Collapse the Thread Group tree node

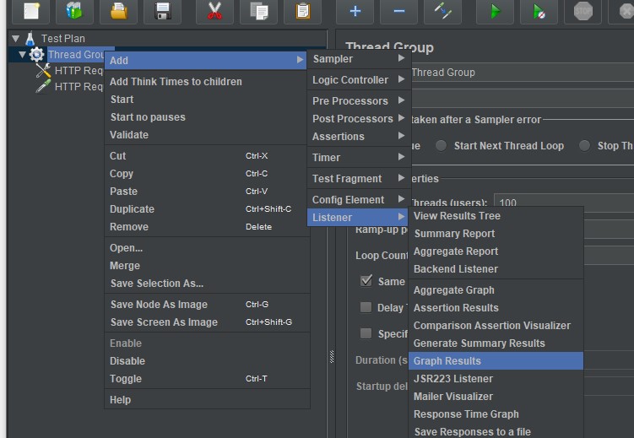point(23,55)
